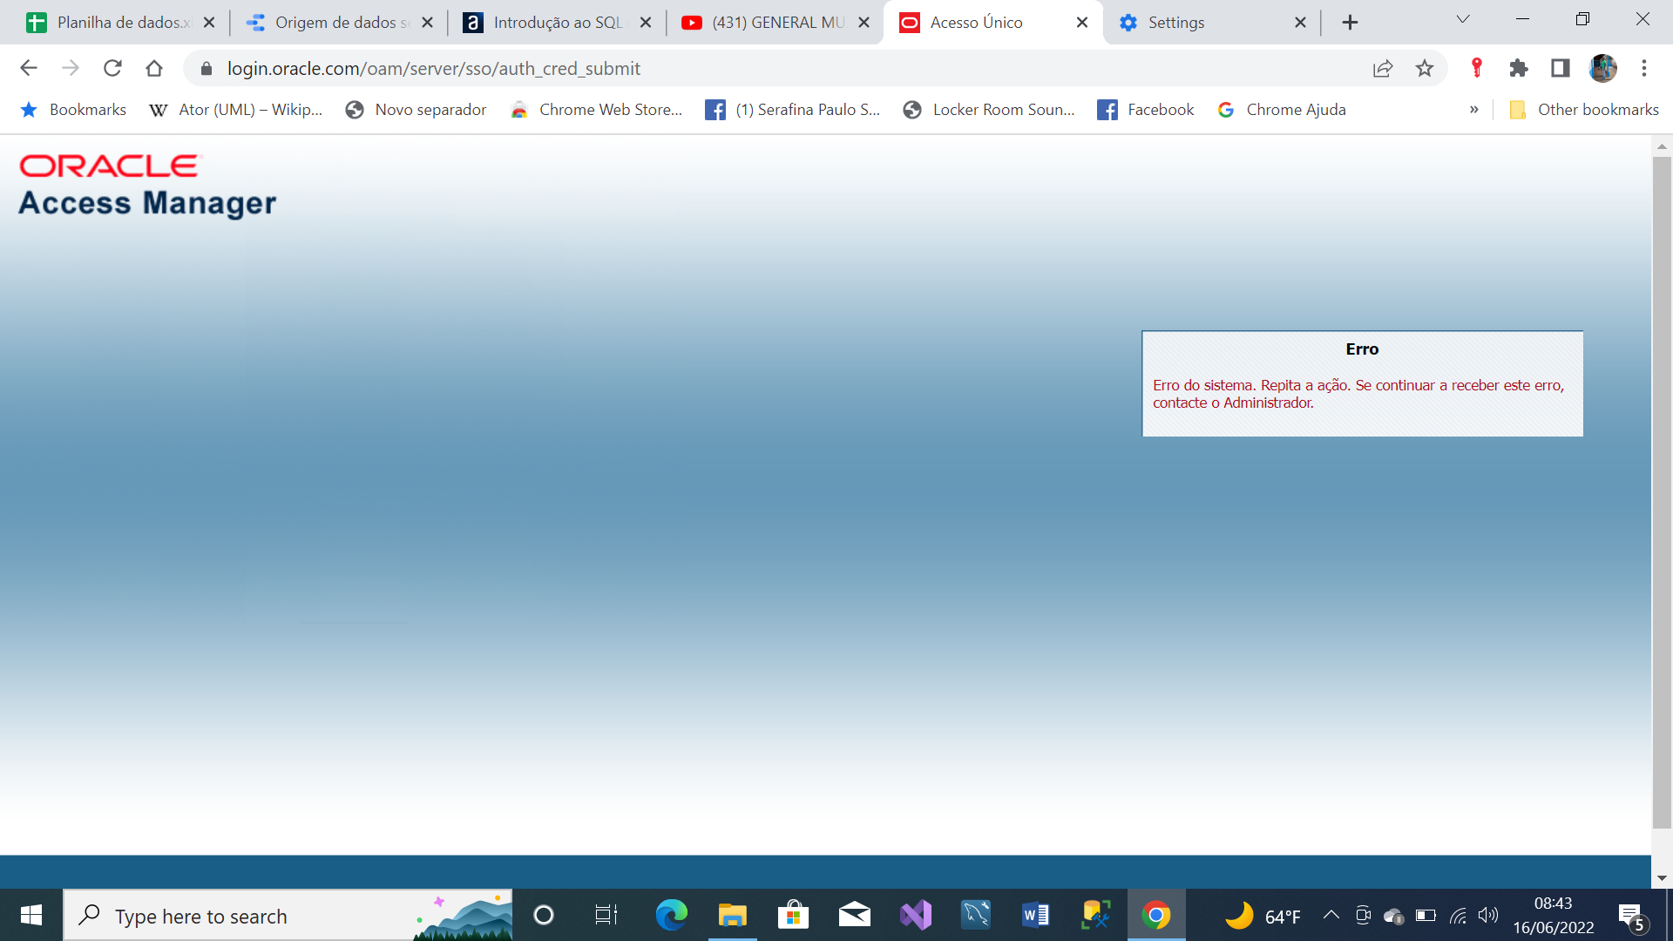Open the notification center
Image resolution: width=1673 pixels, height=941 pixels.
pos(1634,917)
